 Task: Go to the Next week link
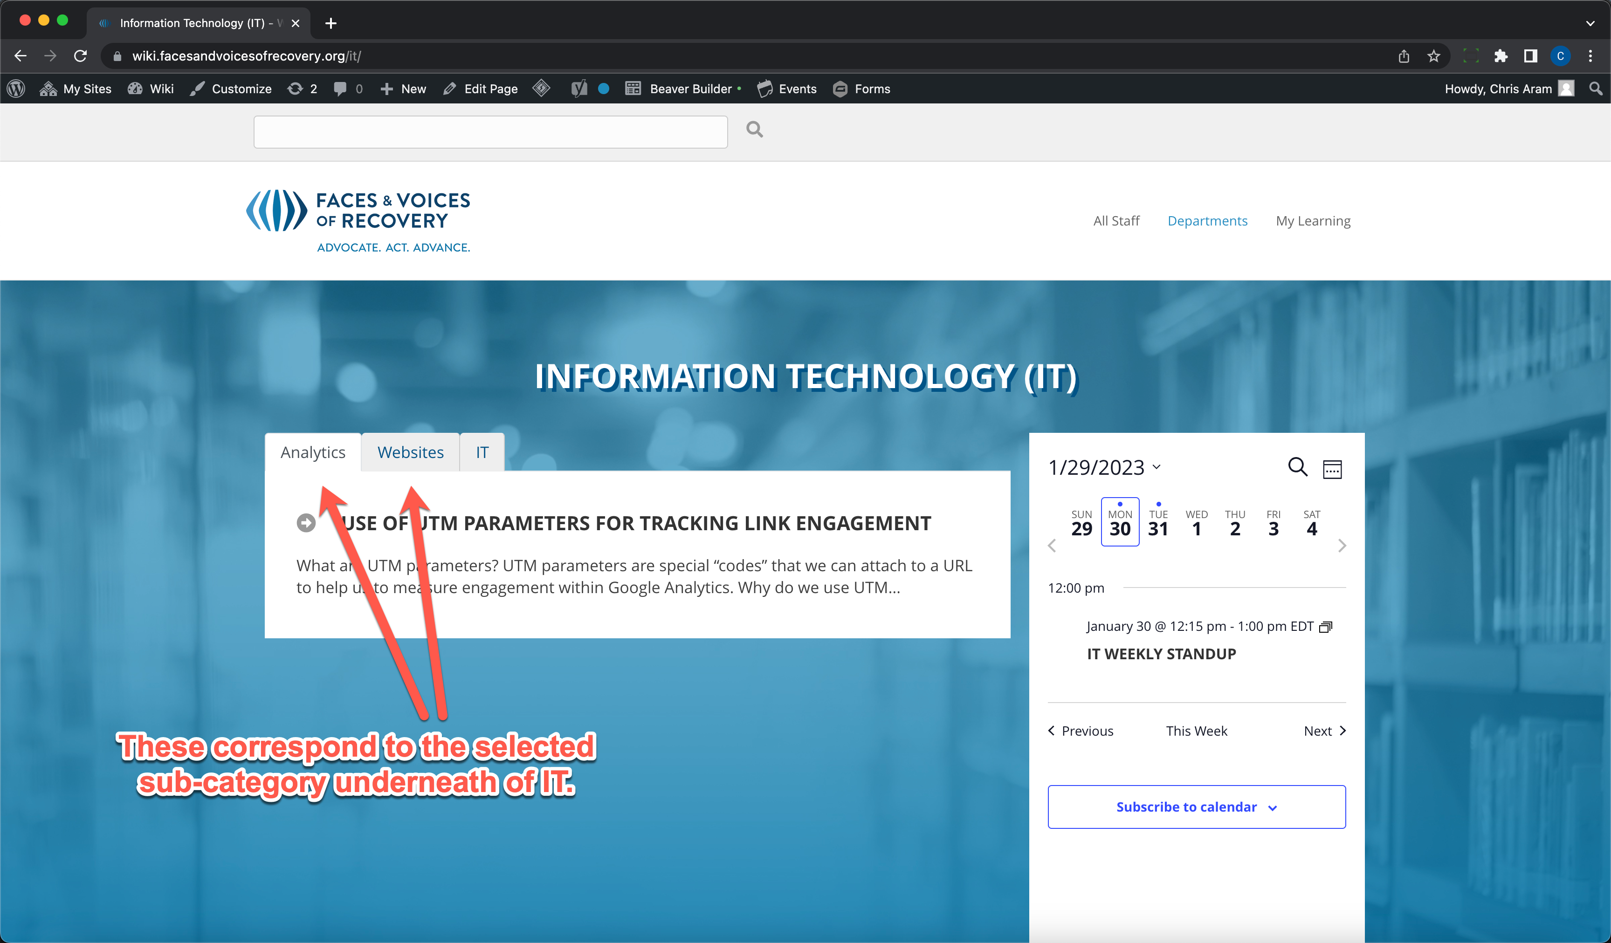tap(1325, 731)
